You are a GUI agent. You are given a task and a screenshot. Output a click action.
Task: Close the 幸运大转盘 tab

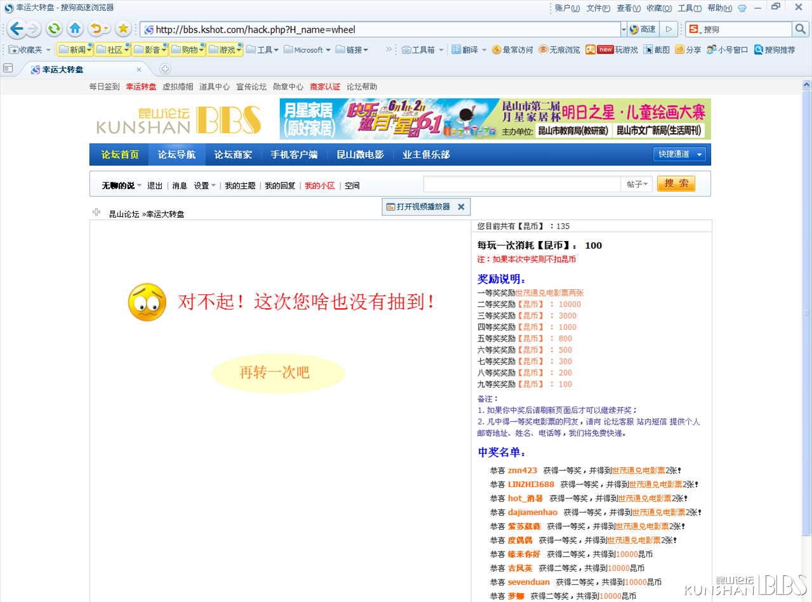[x=139, y=70]
